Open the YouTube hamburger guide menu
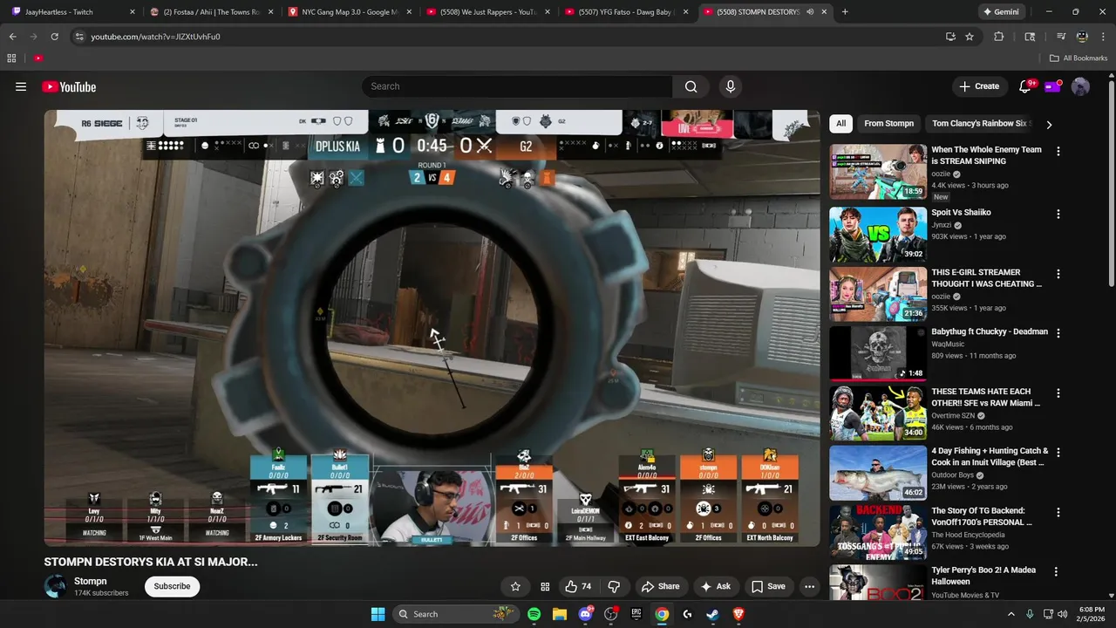 pyautogui.click(x=21, y=86)
